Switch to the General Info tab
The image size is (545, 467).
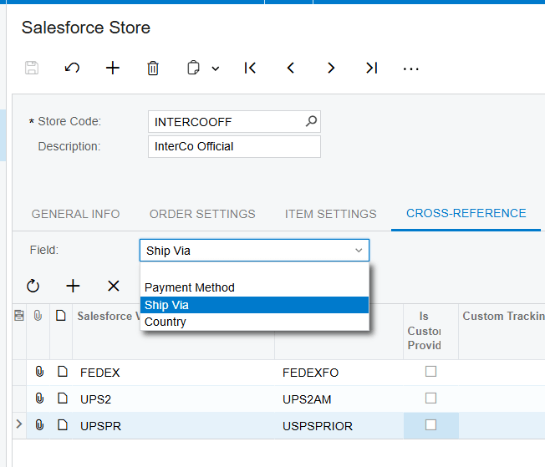(76, 214)
